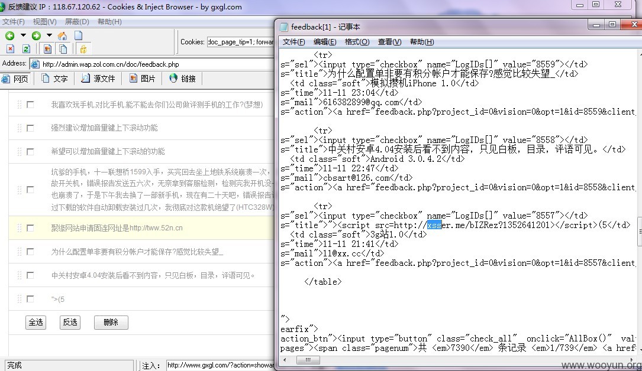Click drag handle of 聚缘网站申请 row
Viewport: 642px width, 371px height.
tap(20, 228)
